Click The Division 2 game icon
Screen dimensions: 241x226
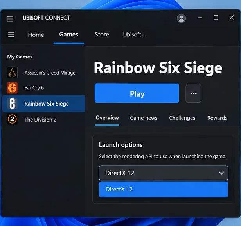click(x=12, y=119)
